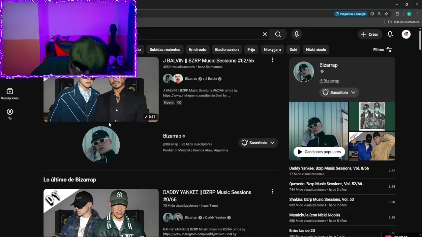Image resolution: width=422 pixels, height=237 pixels.
Task: Click the page vertical scrollbar
Action: (x=420, y=40)
